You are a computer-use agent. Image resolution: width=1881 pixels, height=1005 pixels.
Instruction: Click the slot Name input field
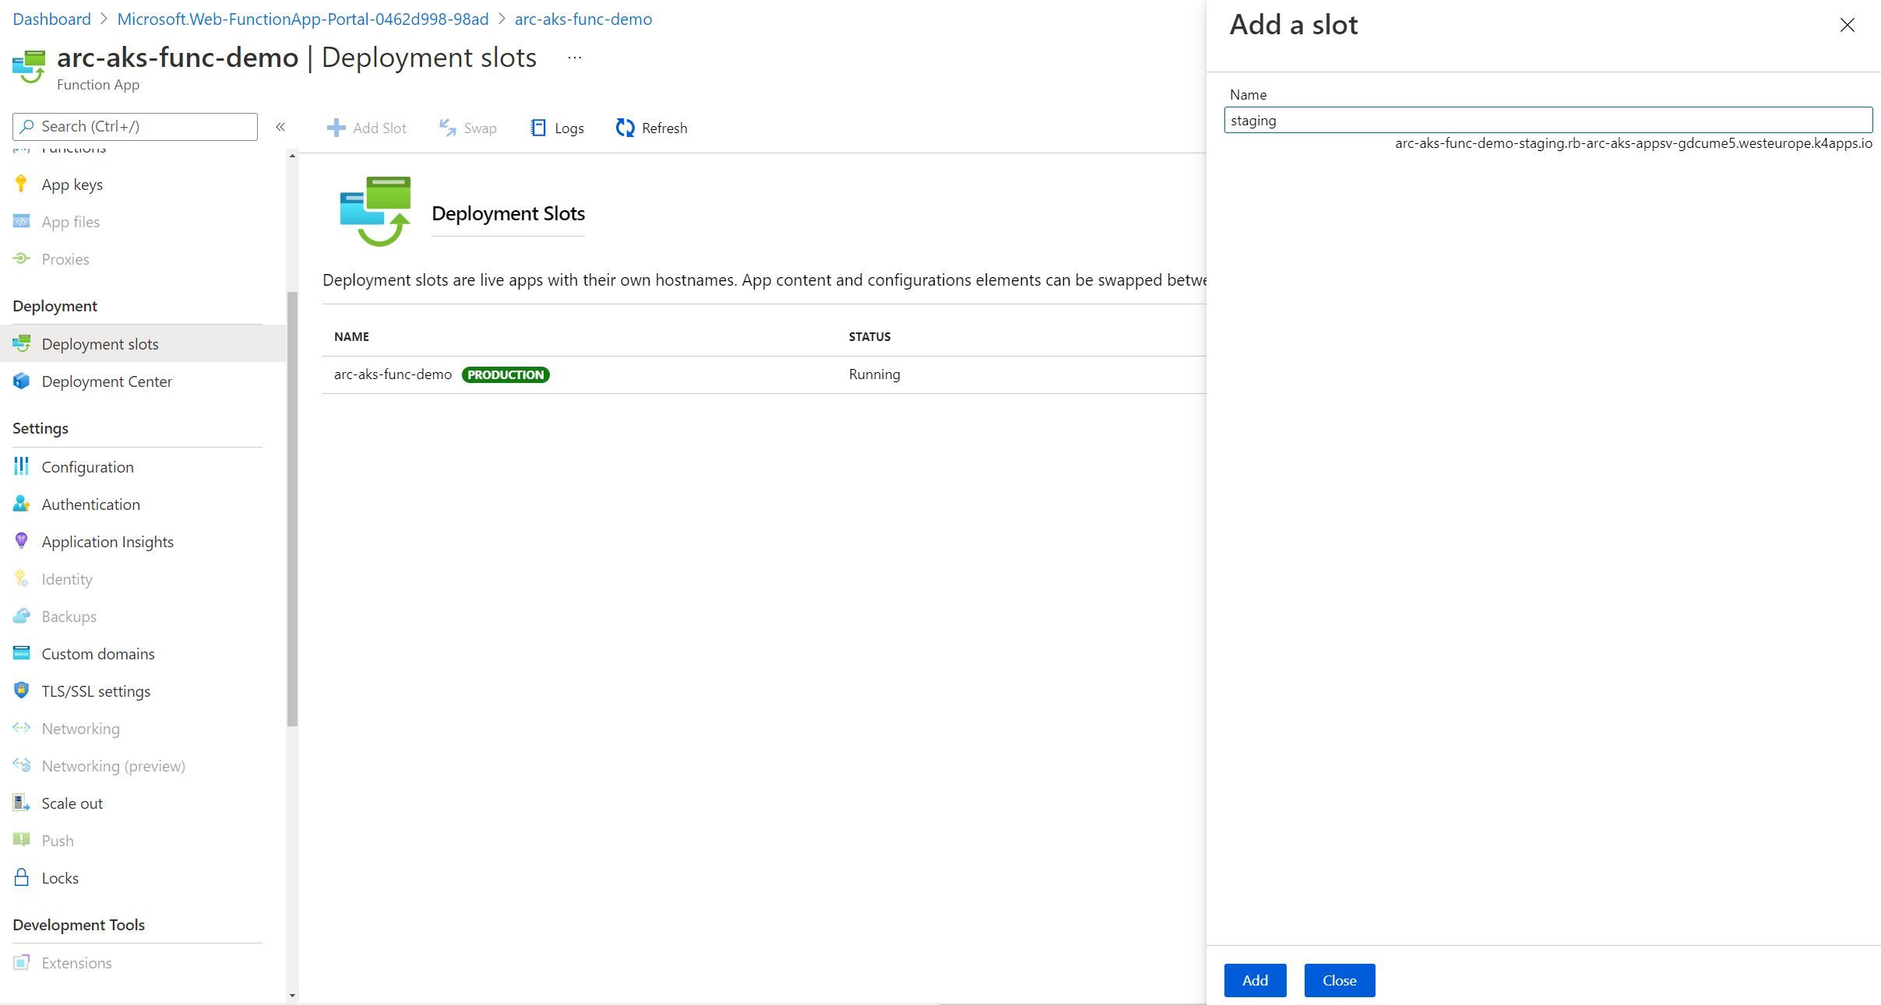coord(1550,120)
